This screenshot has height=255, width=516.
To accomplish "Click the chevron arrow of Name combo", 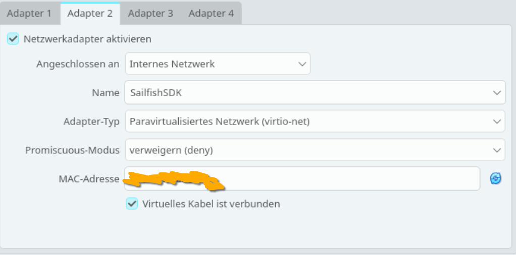I will 496,93.
